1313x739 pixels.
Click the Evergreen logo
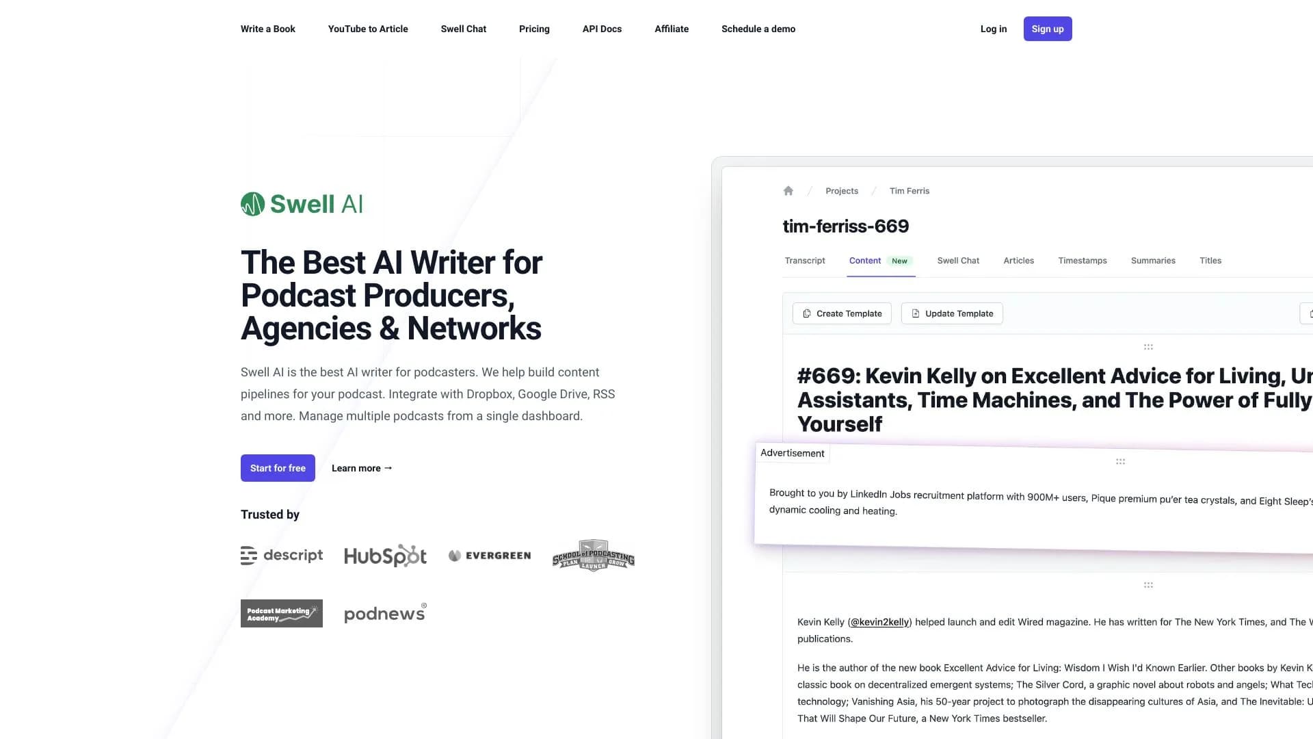490,556
